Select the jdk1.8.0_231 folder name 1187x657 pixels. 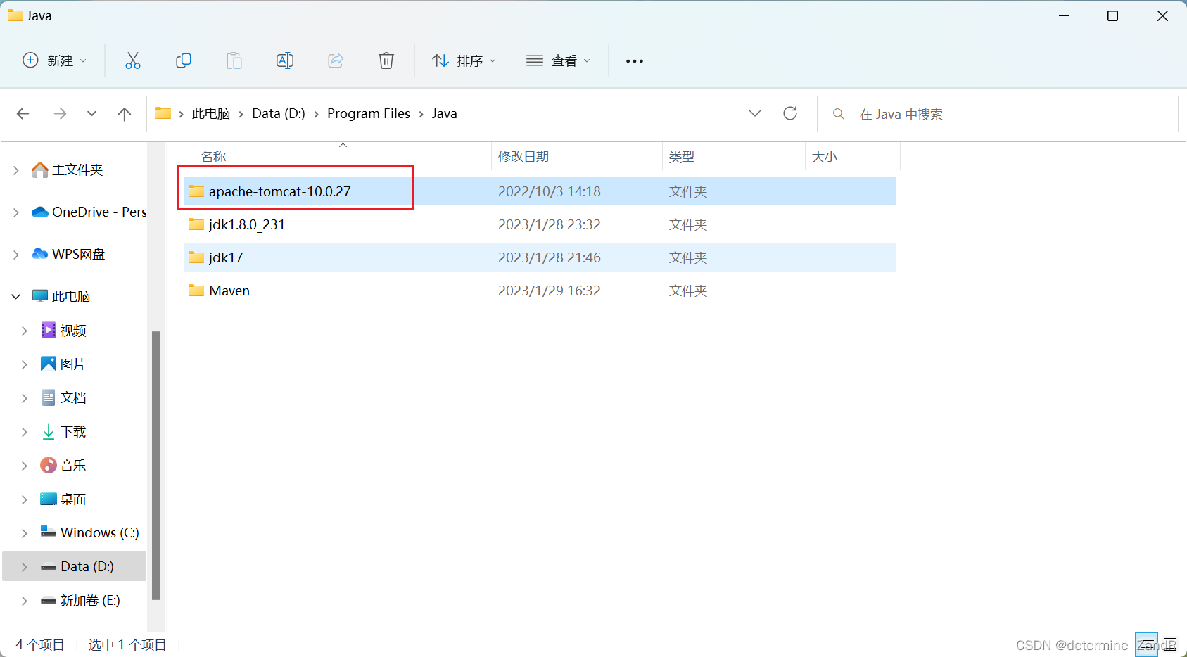coord(247,224)
